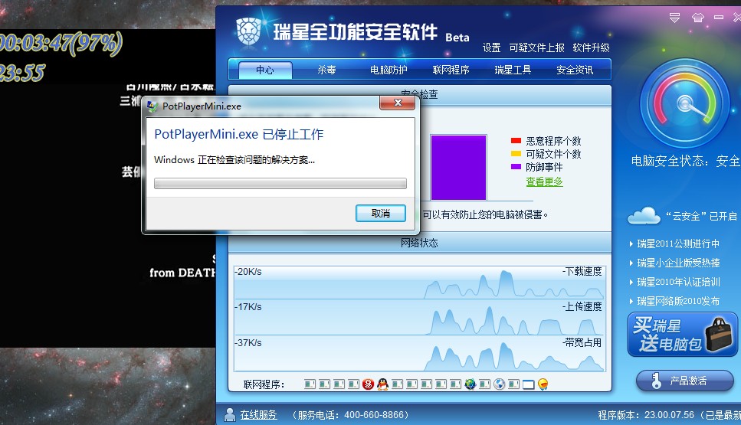Click the 电脑安全状态 status text
The image size is (741, 425).
pyautogui.click(x=686, y=161)
